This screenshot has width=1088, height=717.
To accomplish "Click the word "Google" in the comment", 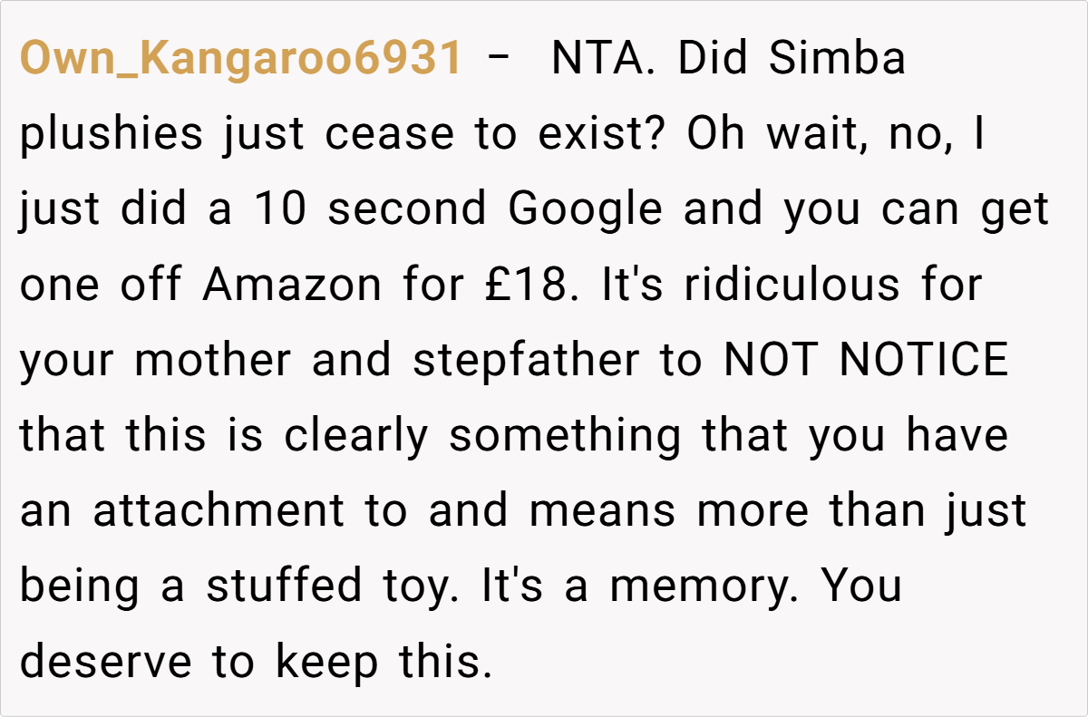I will [586, 210].
